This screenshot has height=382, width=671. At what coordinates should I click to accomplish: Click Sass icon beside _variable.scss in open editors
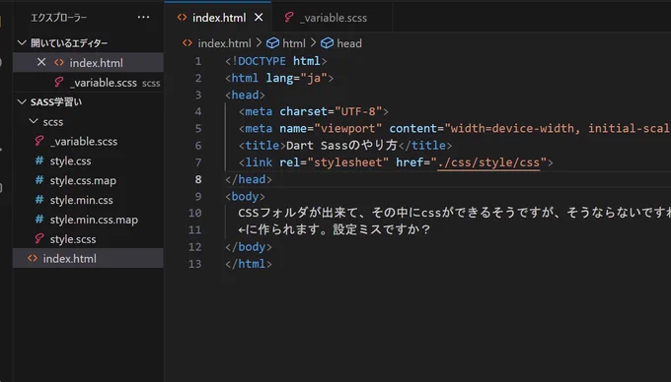coord(59,82)
